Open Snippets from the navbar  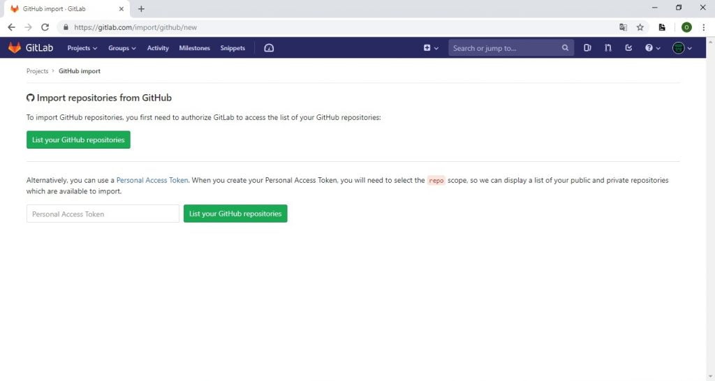tap(233, 48)
